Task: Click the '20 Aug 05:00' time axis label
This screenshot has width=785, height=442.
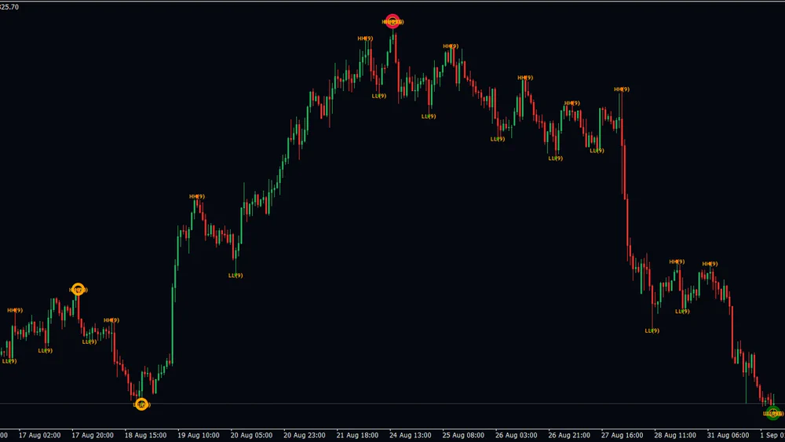Action: point(251,436)
